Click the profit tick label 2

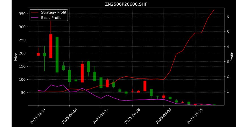tap(228, 76)
